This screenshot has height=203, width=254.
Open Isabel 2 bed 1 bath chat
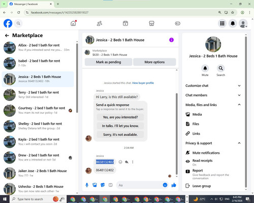(x=38, y=63)
